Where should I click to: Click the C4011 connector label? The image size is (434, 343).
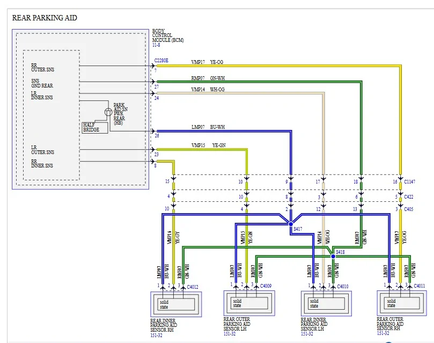[420, 286]
